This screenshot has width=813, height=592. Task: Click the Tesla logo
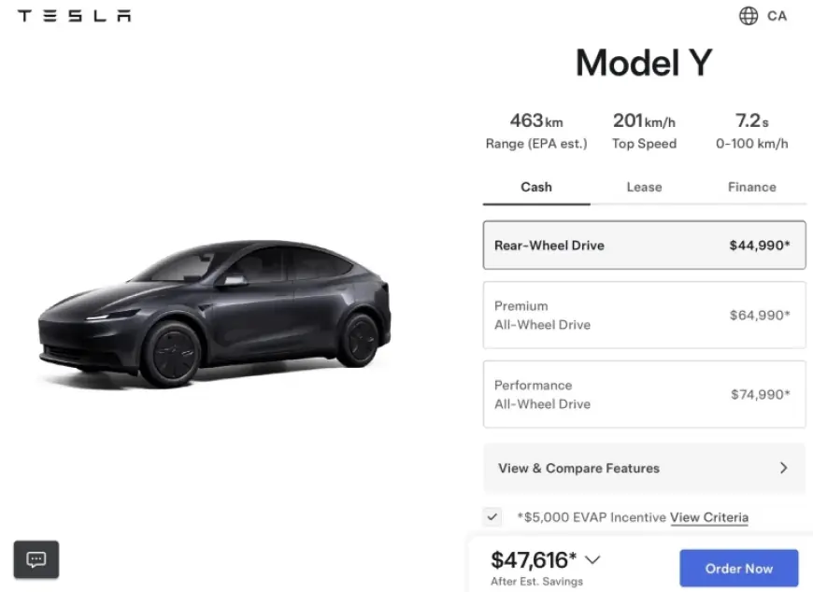click(x=74, y=15)
